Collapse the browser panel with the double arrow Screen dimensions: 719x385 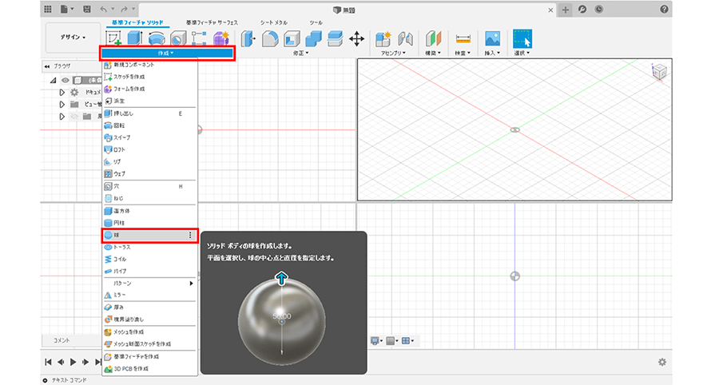tap(46, 66)
